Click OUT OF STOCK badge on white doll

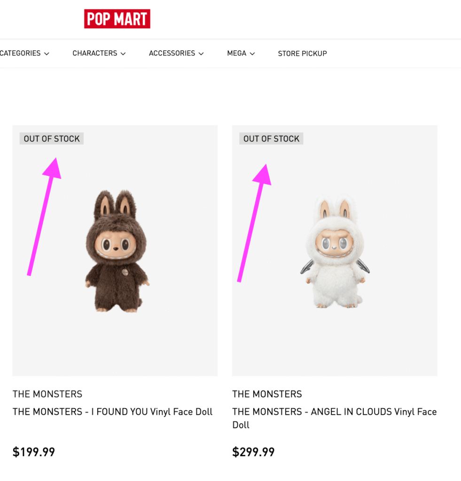tap(271, 139)
